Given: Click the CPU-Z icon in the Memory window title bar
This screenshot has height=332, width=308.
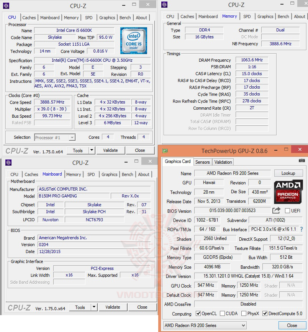Looking at the screenshot, I should pos(164,5).
